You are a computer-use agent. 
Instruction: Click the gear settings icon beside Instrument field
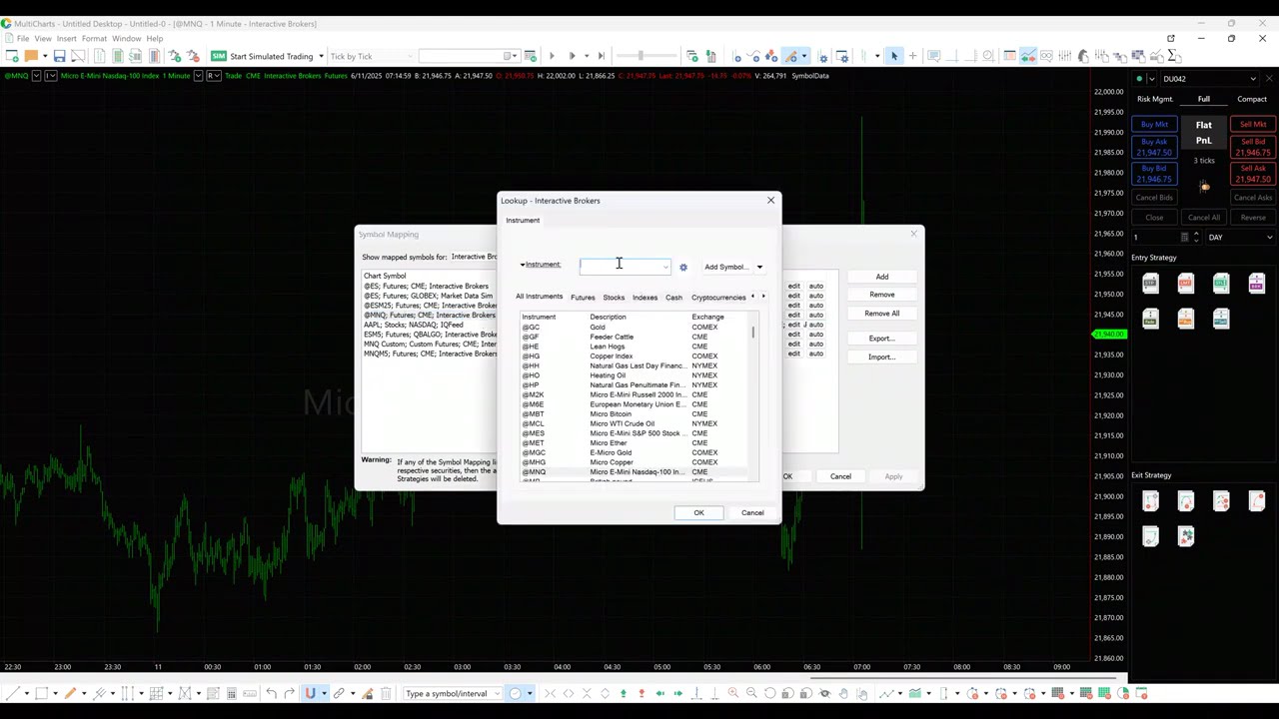click(683, 267)
